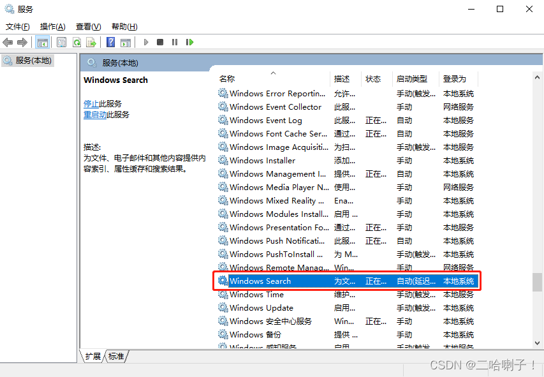Image resolution: width=544 pixels, height=377 pixels.
Task: Click the Restart Service icon
Action: click(x=189, y=42)
